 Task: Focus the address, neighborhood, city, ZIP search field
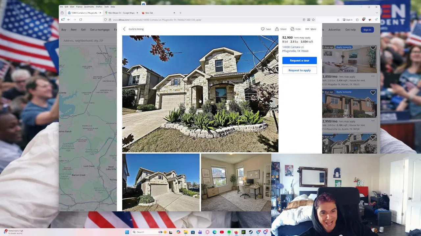[88, 41]
